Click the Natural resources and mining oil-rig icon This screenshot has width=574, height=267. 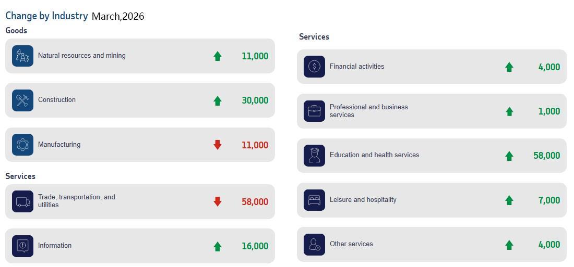[x=22, y=56]
